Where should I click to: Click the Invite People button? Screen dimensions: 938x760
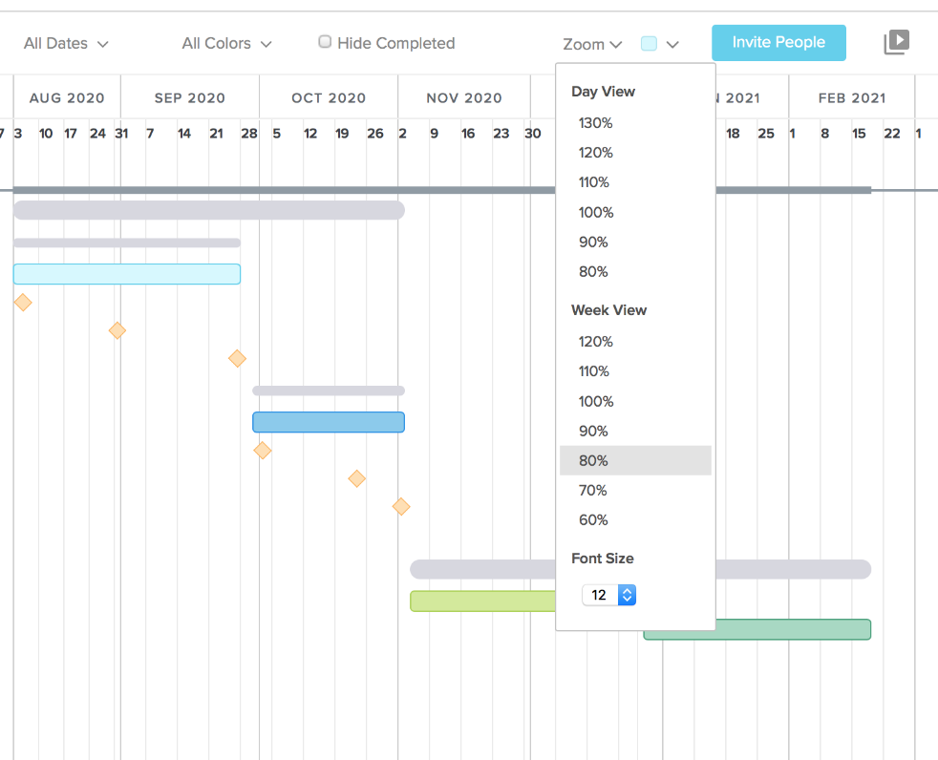pyautogui.click(x=778, y=43)
